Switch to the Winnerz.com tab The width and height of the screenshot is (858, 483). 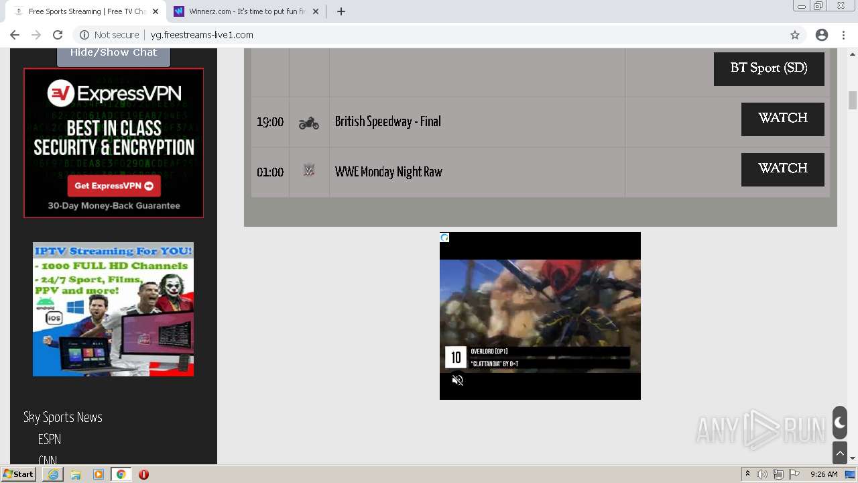[247, 11]
